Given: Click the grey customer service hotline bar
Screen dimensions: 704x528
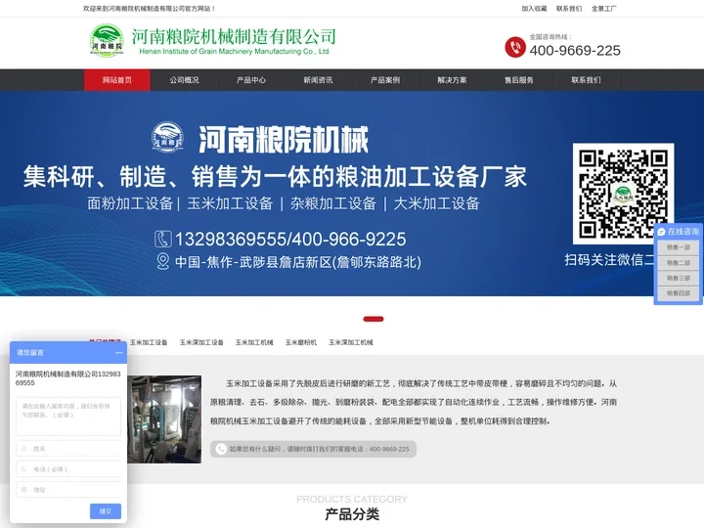Looking at the screenshot, I should 314,449.
